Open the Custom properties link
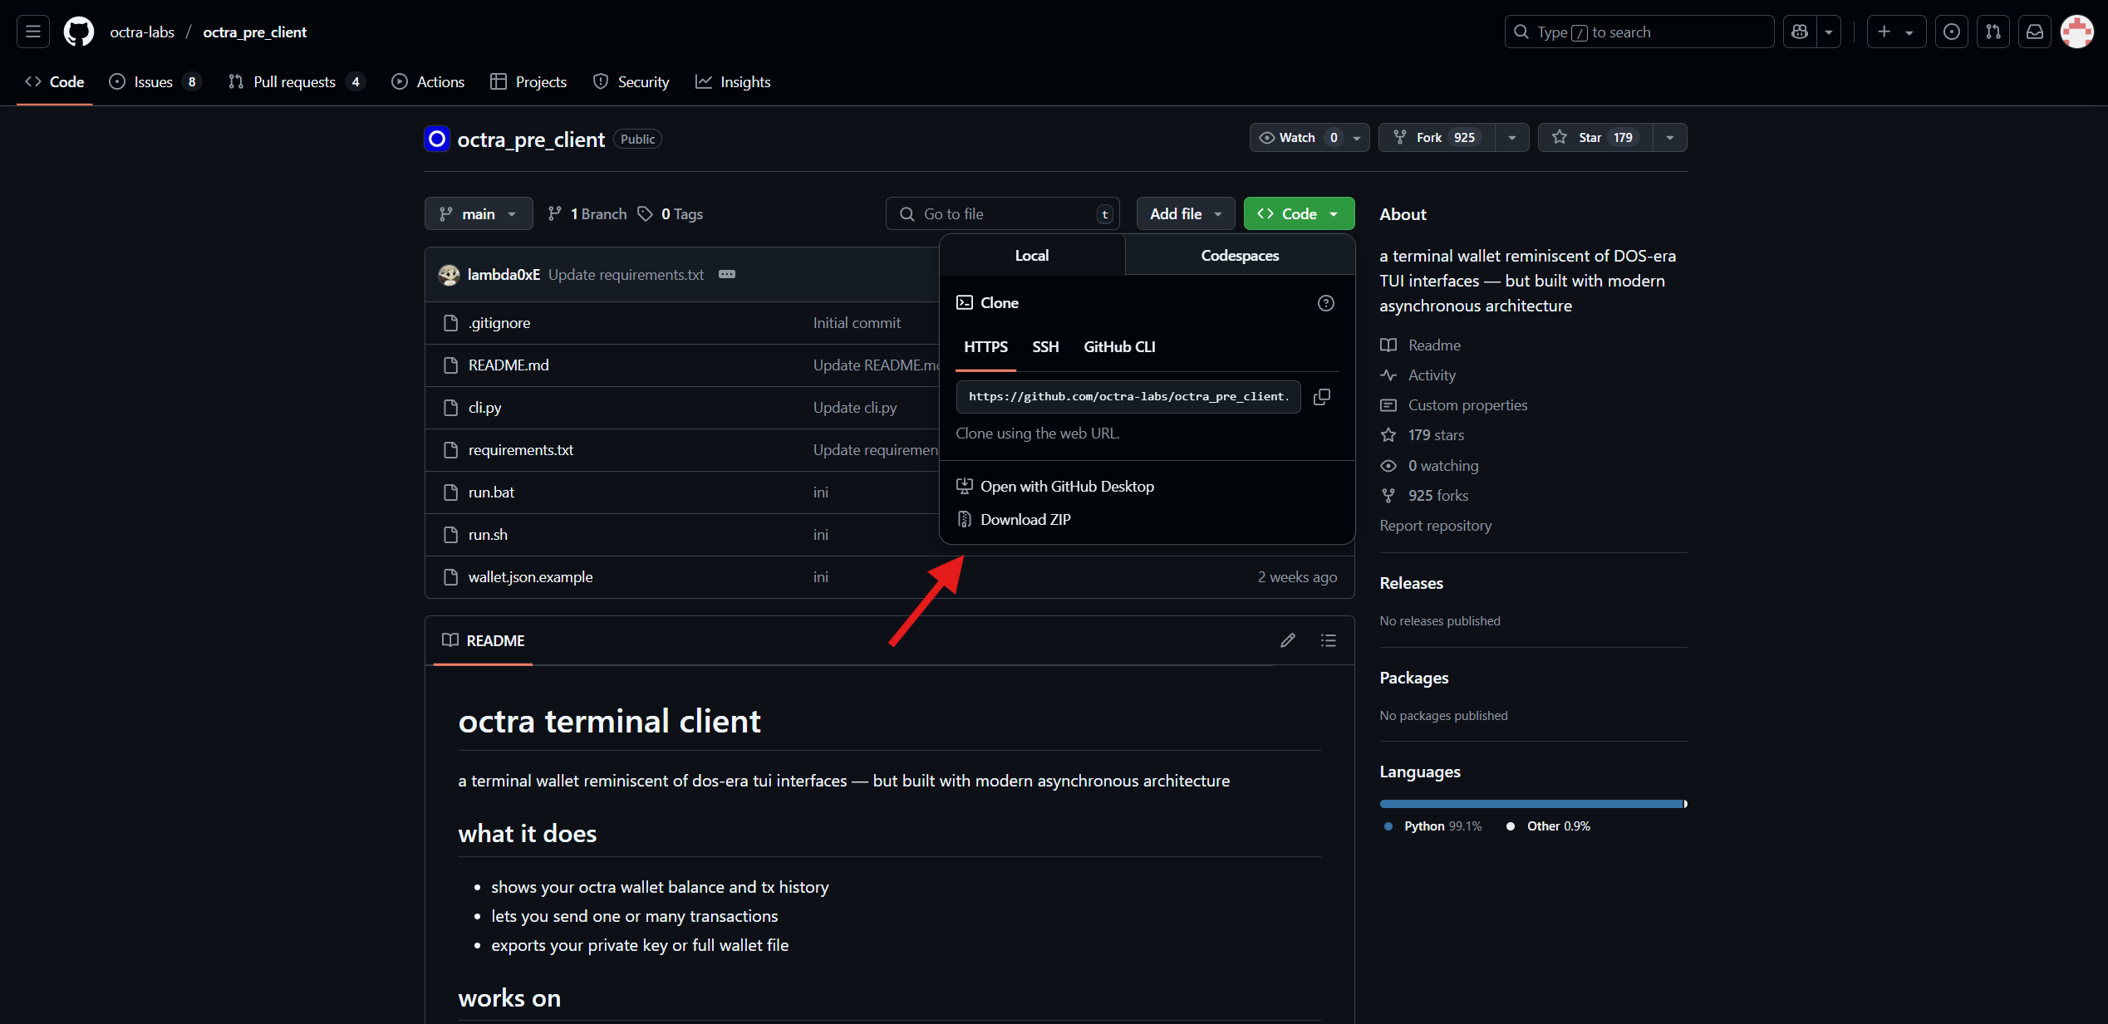 (x=1453, y=404)
